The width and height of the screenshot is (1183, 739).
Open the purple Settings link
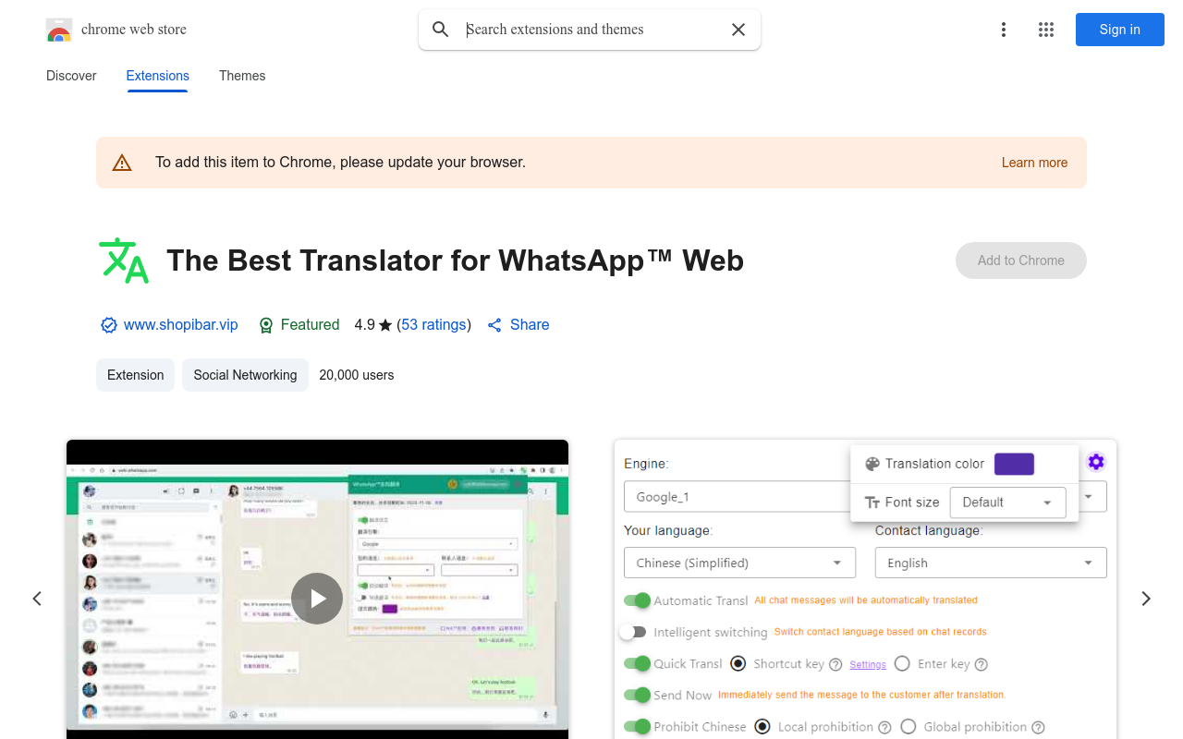[868, 664]
